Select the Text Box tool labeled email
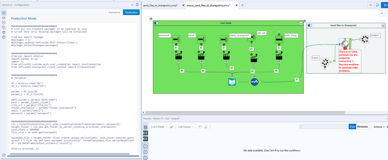Screen dimensions: 388x160 click(x=201, y=39)
